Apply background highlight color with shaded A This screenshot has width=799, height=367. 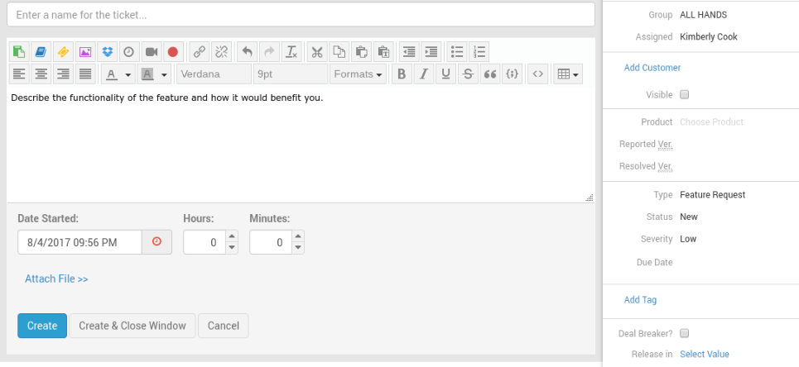147,74
